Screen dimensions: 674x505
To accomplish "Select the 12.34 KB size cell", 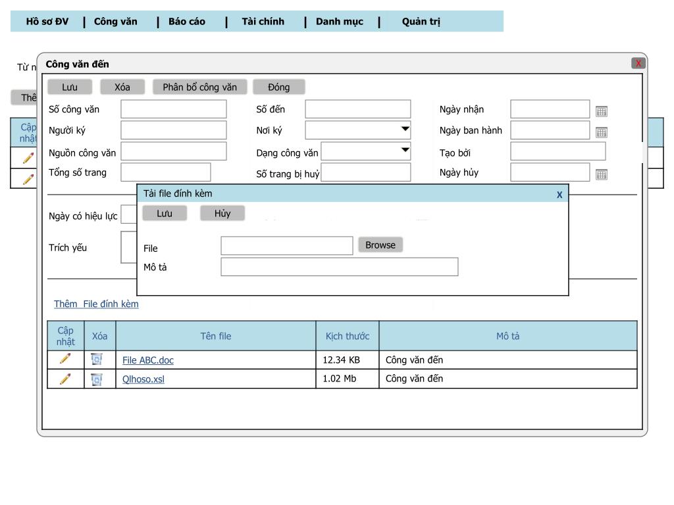I will pyautogui.click(x=348, y=360).
